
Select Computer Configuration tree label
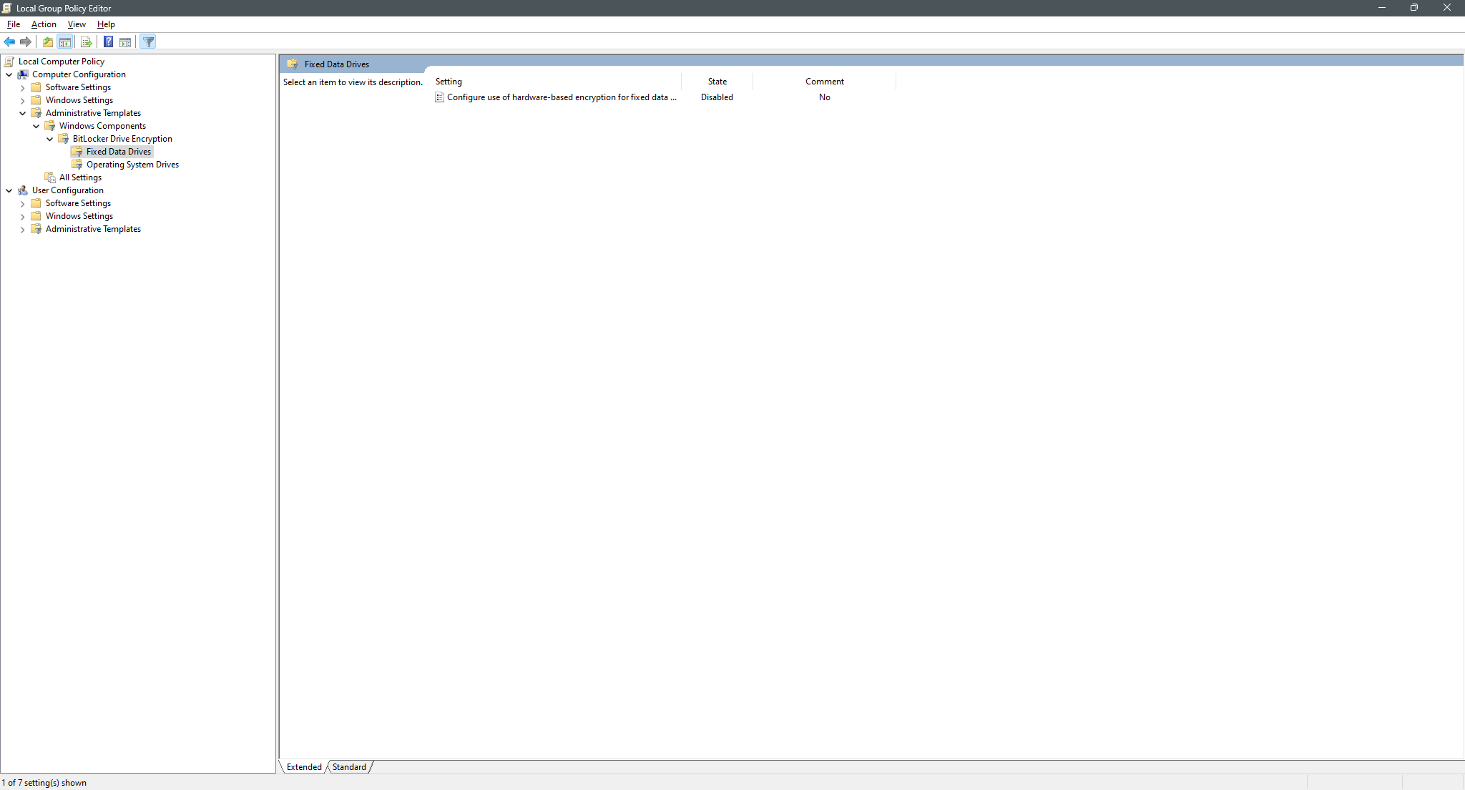tap(79, 74)
